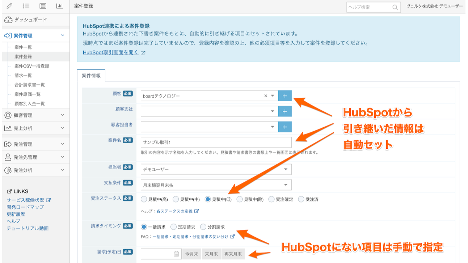468x263 pixels.
Task: Expand the 顧客管理 sidebar section
Action: tap(35, 115)
